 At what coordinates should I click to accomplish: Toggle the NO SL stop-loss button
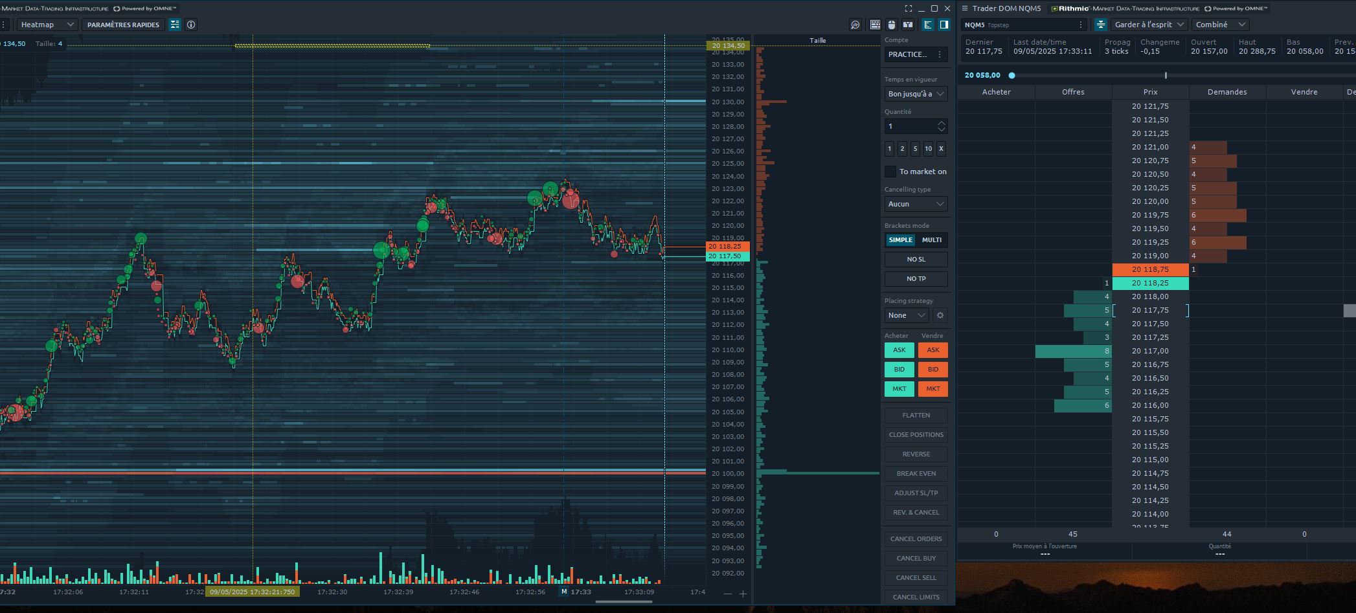click(916, 260)
